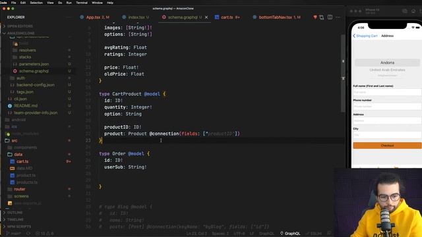
Task: Tap the orange Checkout button
Action: point(387,145)
